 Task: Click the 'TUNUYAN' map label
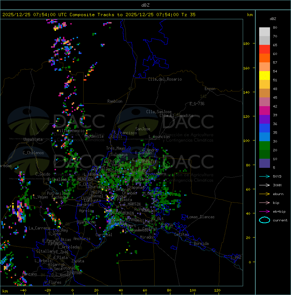[74, 273]
